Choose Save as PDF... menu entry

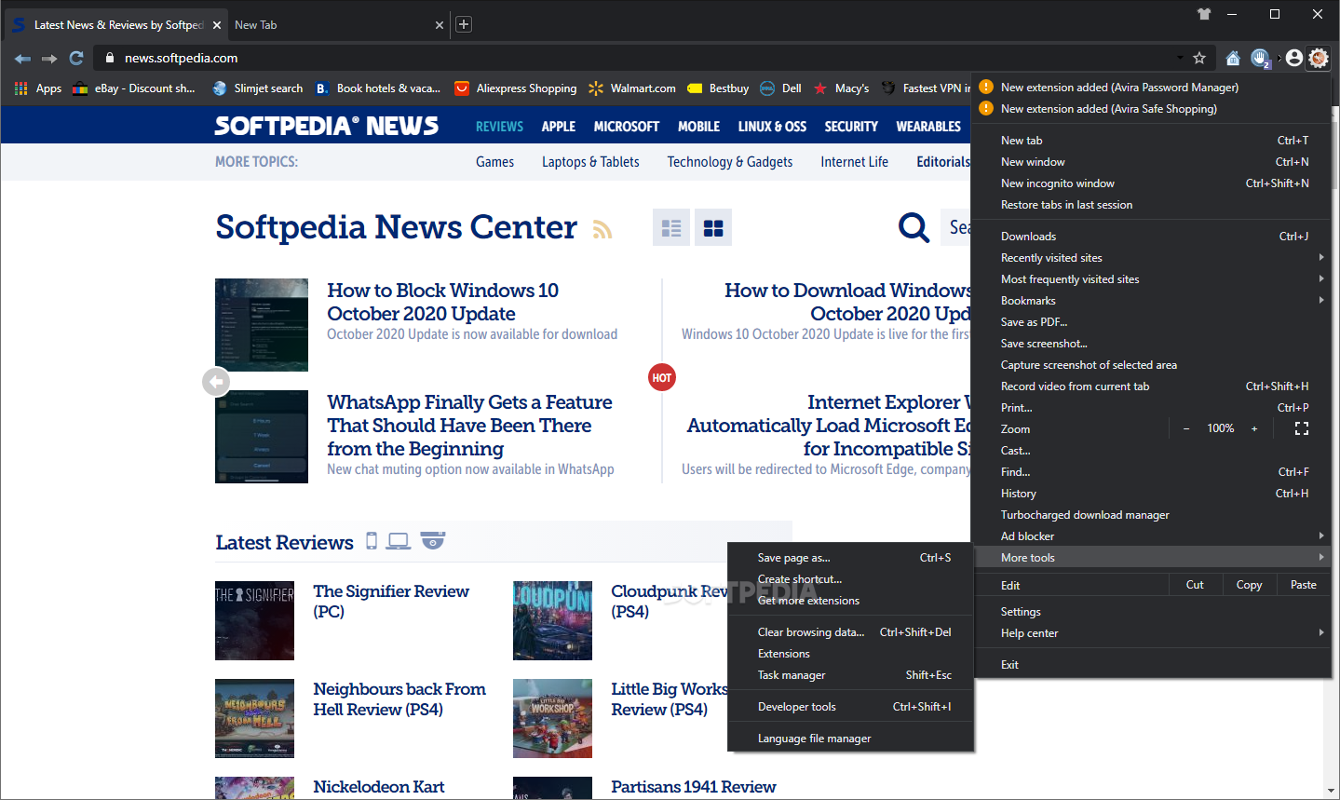coord(1151,322)
